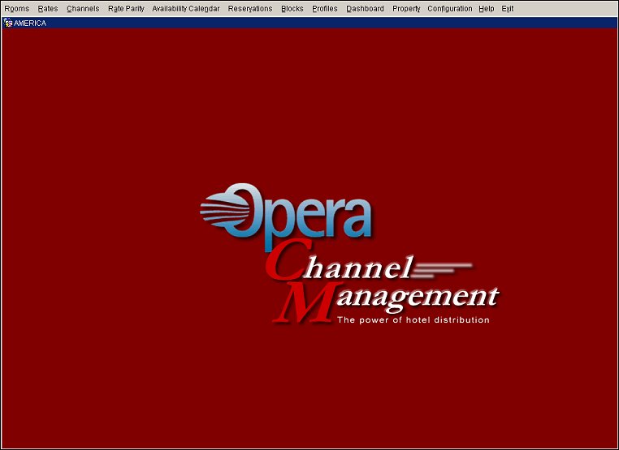Select the Channels menu
Screen dimensions: 619x450
pos(83,9)
